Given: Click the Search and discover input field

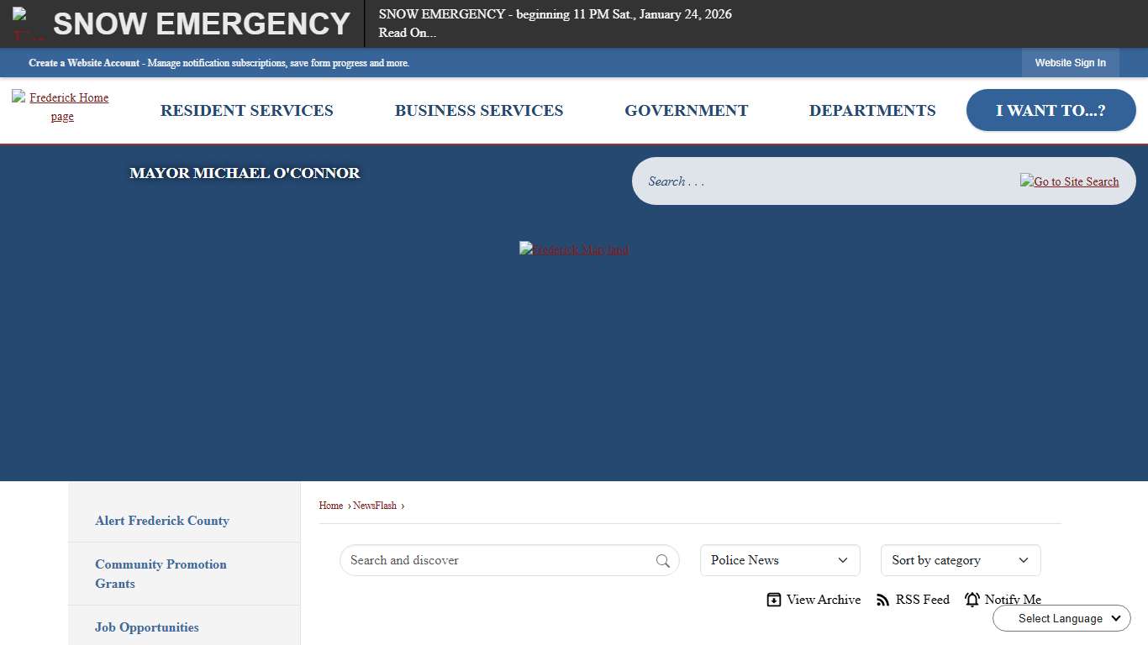Looking at the screenshot, I should point(496,560).
